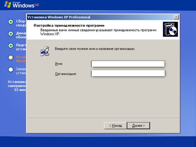Click the user with pencil icon
The height and width of the screenshot is (147, 196).
coord(45,51)
